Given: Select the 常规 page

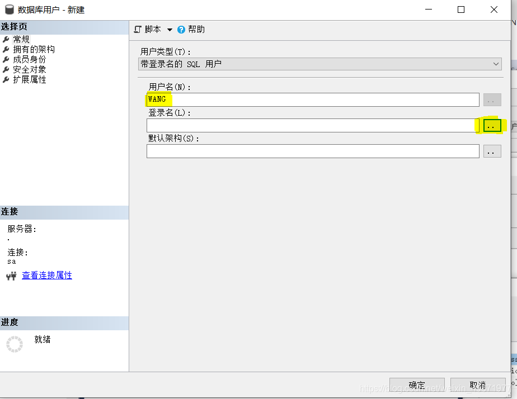Looking at the screenshot, I should point(21,39).
